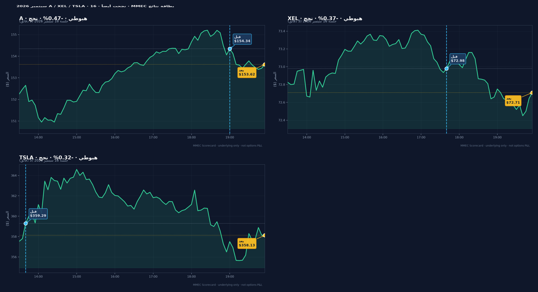
Task: Click the MMEC scorecard header title
Action: (95, 6)
